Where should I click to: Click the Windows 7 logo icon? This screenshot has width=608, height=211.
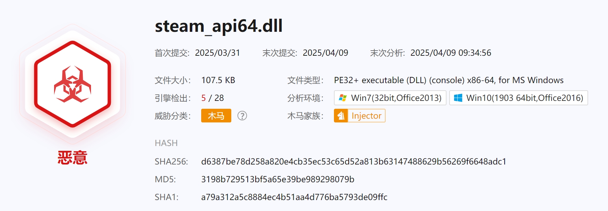point(342,98)
